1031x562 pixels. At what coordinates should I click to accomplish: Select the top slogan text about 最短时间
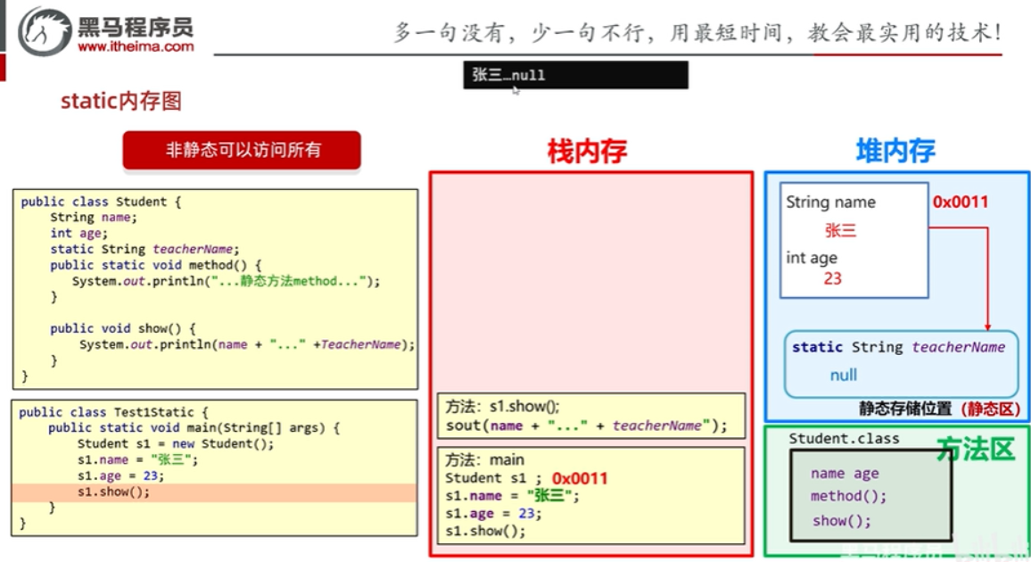point(698,31)
